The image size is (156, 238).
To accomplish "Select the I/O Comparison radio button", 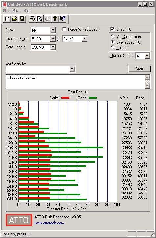I will [x=113, y=37].
